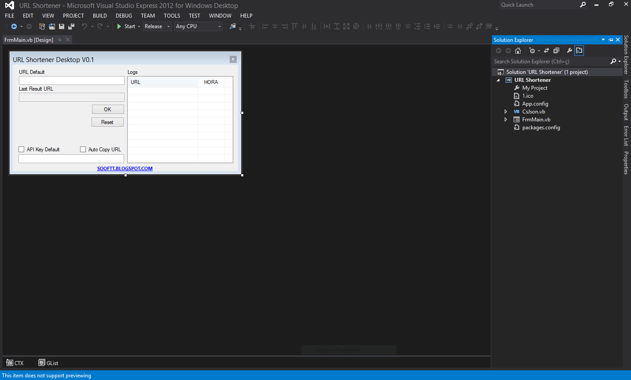The height and width of the screenshot is (380, 631).
Task: Click the Last Result URL field
Action: click(72, 97)
